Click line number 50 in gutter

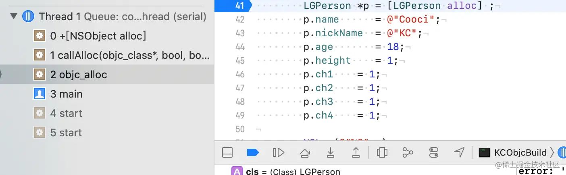click(239, 129)
